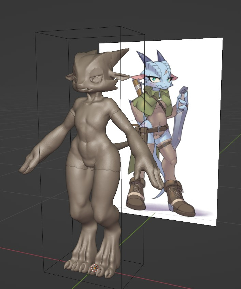Click the sculpted model's knee on the left leg
This screenshot has width=241, height=289.
point(79,212)
